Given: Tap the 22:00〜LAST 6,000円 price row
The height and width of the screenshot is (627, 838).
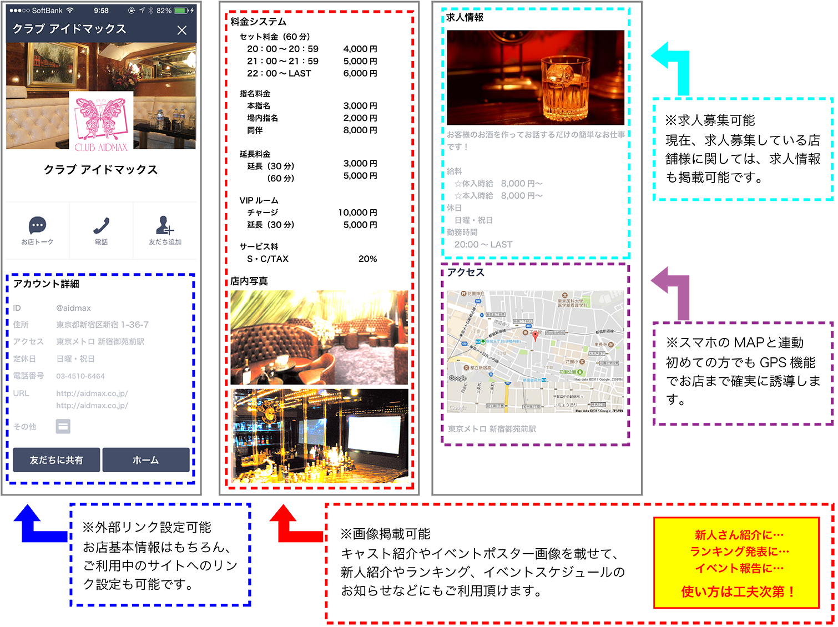Looking at the screenshot, I should pyautogui.click(x=312, y=73).
